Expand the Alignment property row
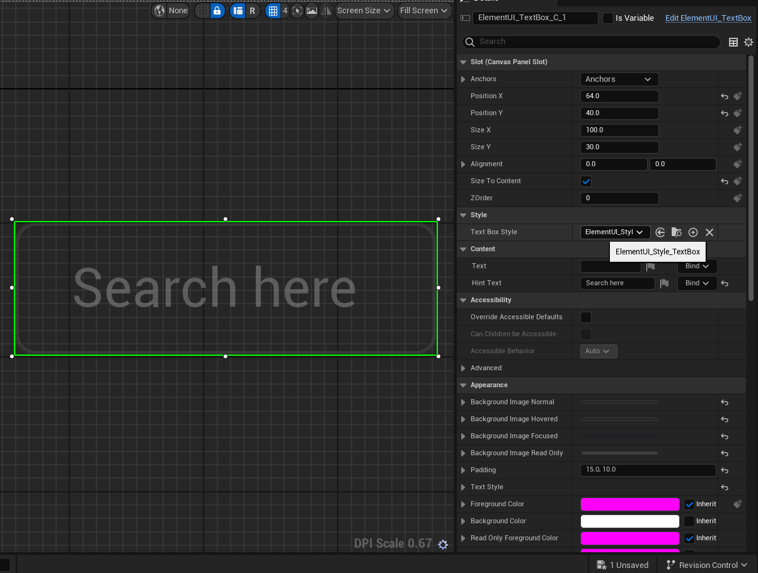 point(464,164)
